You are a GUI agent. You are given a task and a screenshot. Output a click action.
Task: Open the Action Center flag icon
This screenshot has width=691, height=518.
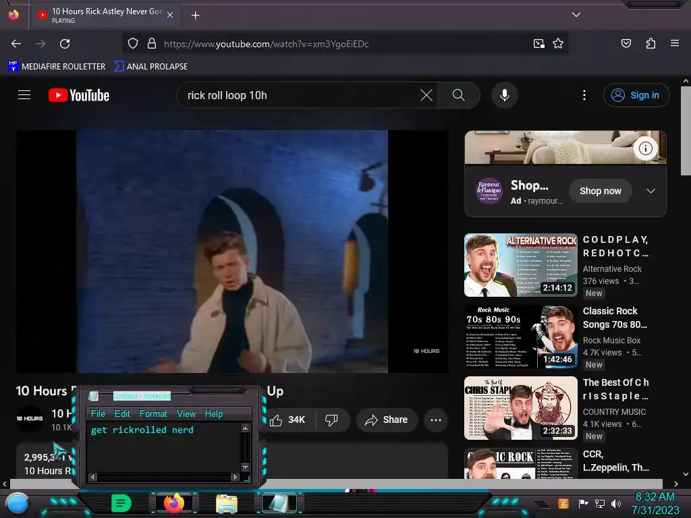pos(583,503)
